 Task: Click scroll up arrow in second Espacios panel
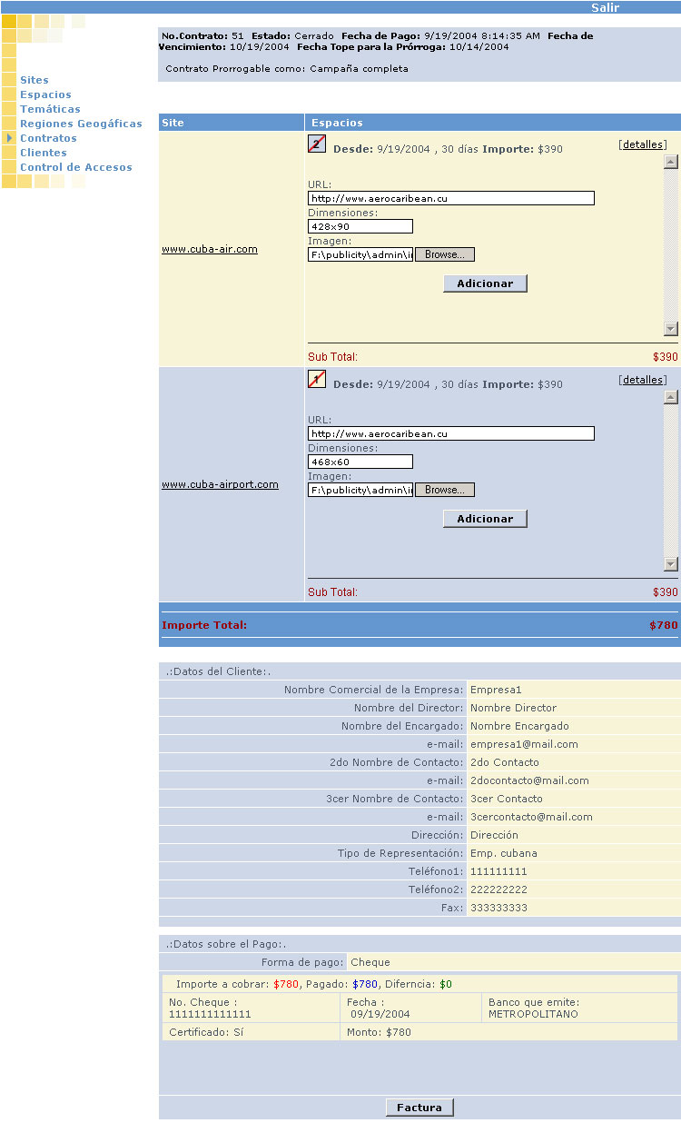point(671,397)
